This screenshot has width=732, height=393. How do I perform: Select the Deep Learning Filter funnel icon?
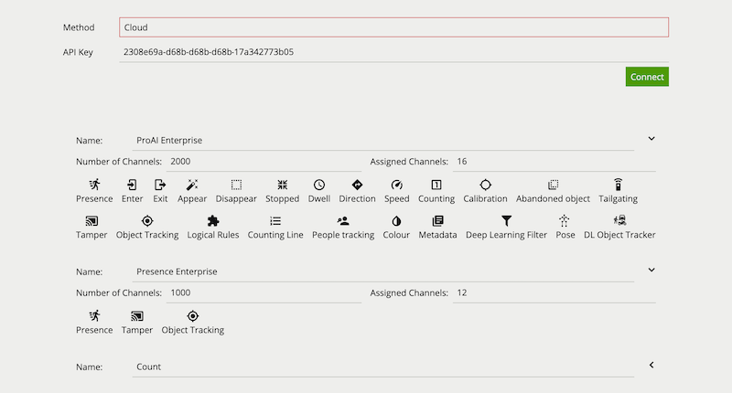click(x=506, y=220)
